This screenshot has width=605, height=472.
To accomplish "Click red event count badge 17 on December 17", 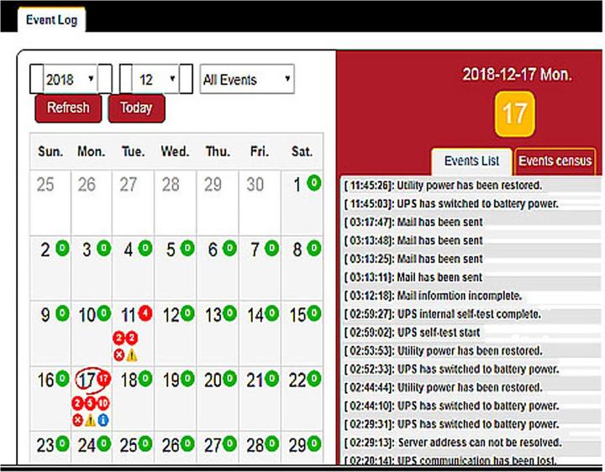I will click(103, 380).
